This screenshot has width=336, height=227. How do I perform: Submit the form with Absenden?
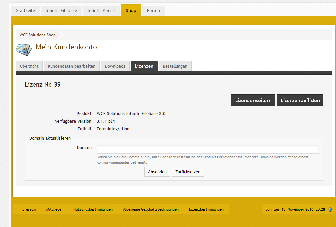coord(157,172)
